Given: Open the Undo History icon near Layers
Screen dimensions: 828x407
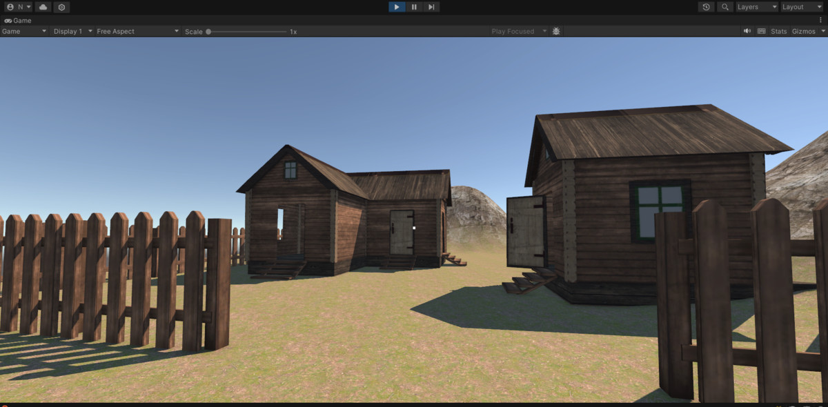Looking at the screenshot, I should [705, 6].
